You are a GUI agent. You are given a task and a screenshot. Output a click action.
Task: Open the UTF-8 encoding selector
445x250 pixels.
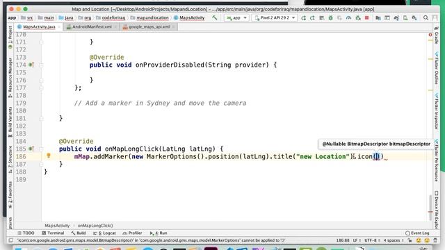click(372, 240)
